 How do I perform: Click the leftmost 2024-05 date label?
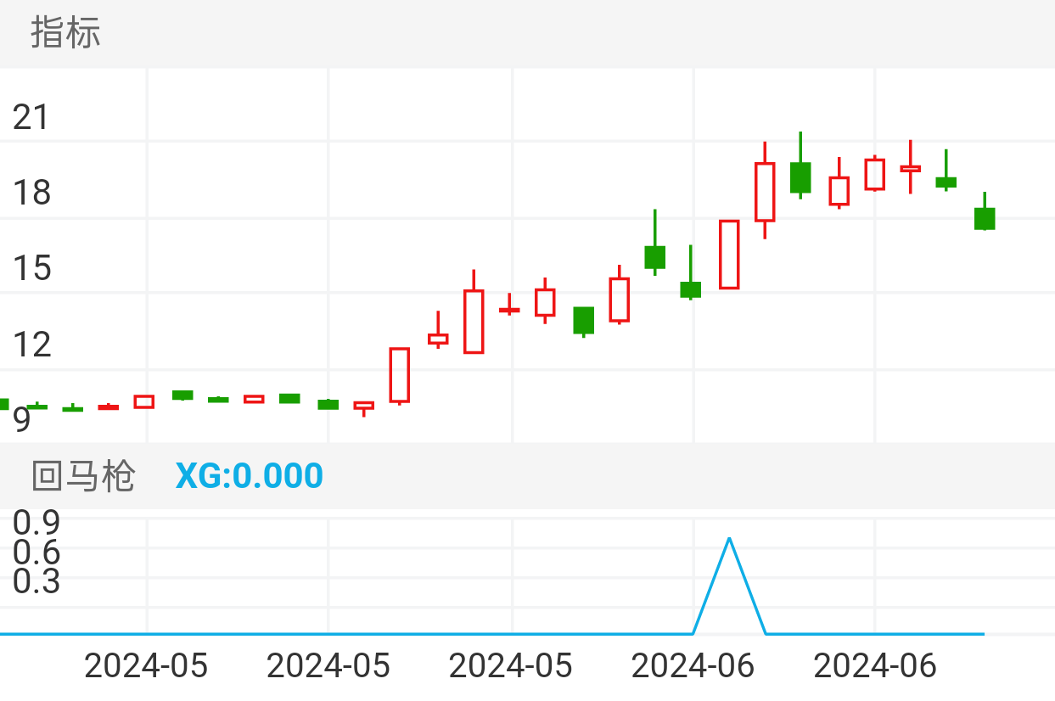point(146,666)
